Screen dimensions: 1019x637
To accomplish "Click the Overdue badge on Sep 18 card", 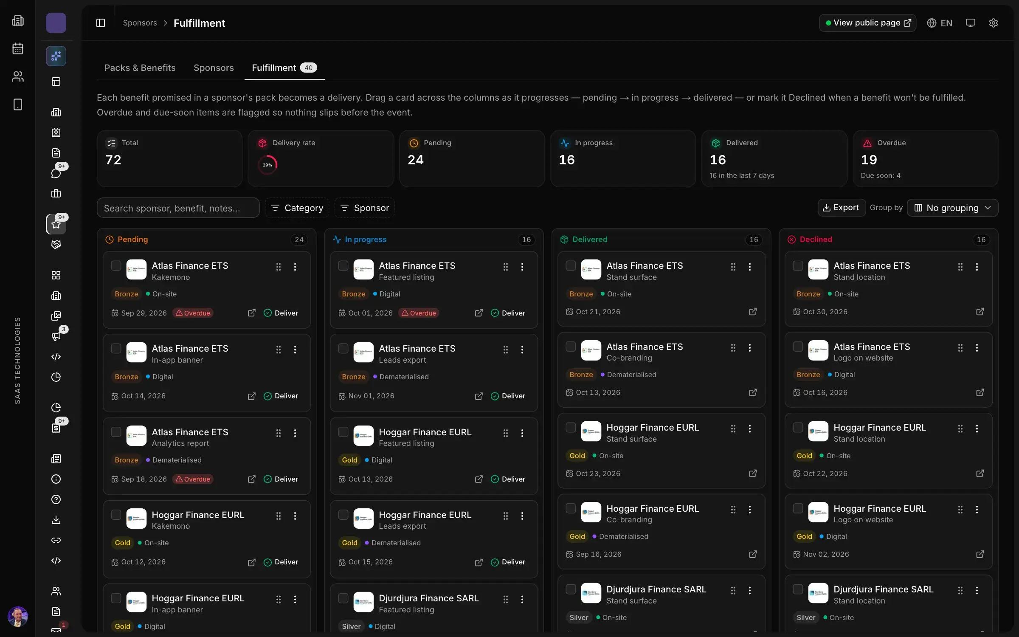I will coord(193,479).
